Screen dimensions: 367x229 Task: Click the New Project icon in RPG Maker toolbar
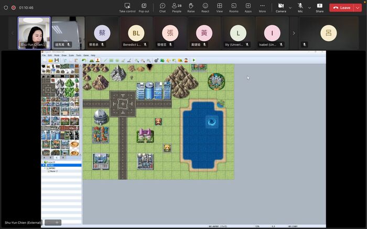[x=45, y=60]
